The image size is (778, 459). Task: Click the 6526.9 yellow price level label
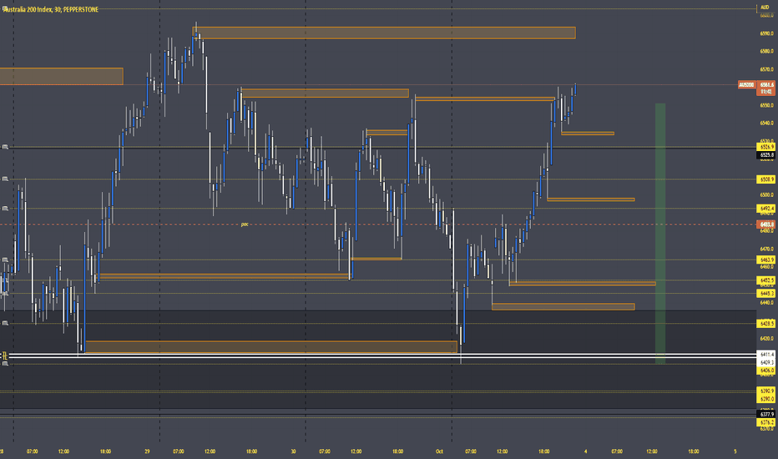766,147
